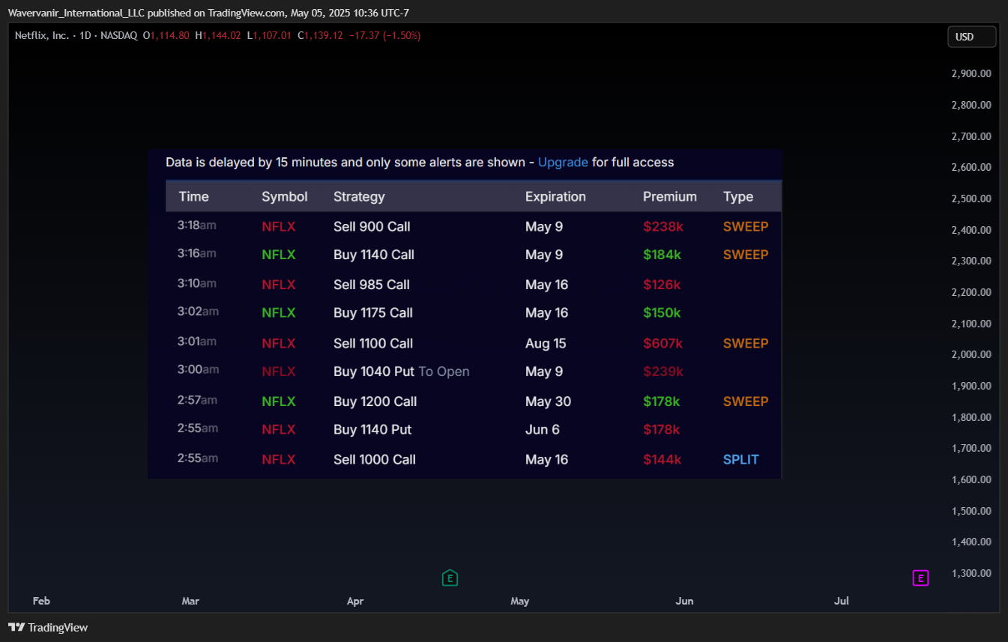The image size is (1008, 642).
Task: Select the Premium column header
Action: (x=670, y=196)
